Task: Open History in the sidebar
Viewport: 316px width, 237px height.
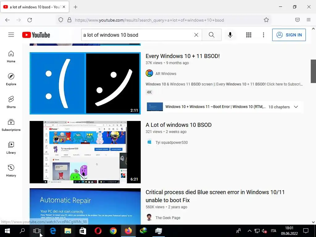Action: click(11, 171)
